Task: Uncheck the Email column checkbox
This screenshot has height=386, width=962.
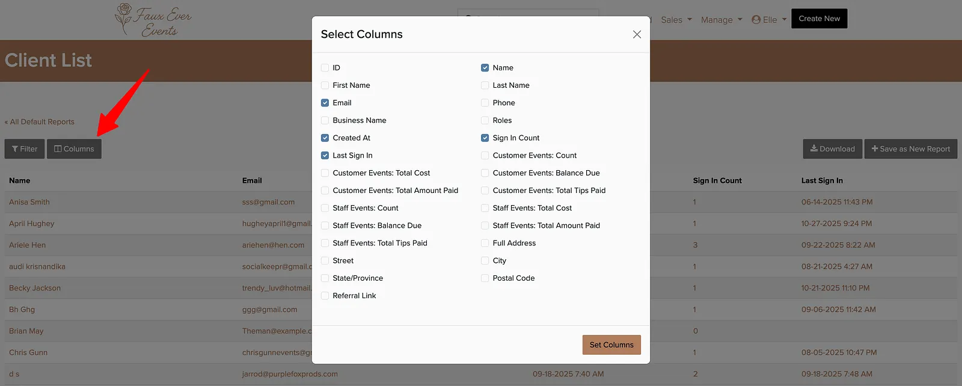Action: click(325, 103)
